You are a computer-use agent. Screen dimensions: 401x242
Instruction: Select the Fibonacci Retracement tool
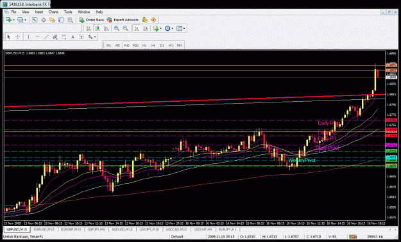[x=64, y=37]
